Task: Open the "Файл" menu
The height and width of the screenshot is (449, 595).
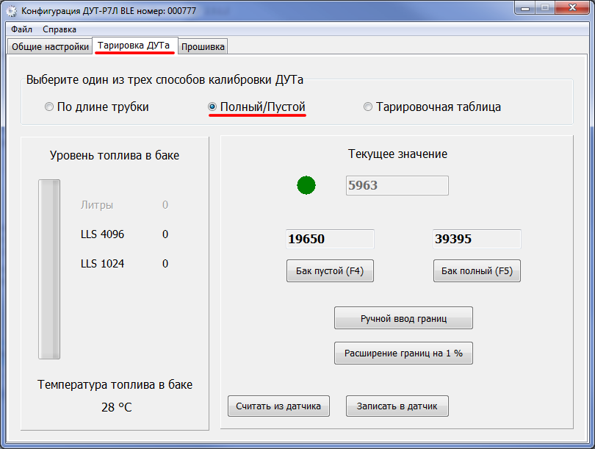Action: click(21, 29)
